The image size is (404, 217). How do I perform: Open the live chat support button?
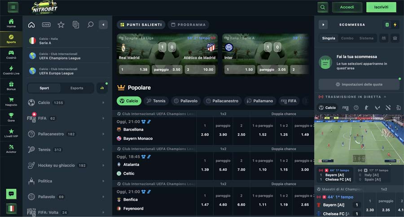pyautogui.click(x=11, y=194)
